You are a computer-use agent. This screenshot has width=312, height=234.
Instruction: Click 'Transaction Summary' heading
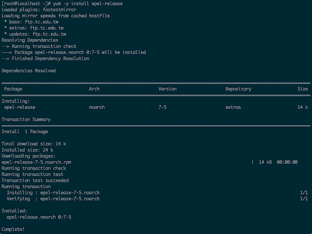pyautogui.click(x=26, y=119)
